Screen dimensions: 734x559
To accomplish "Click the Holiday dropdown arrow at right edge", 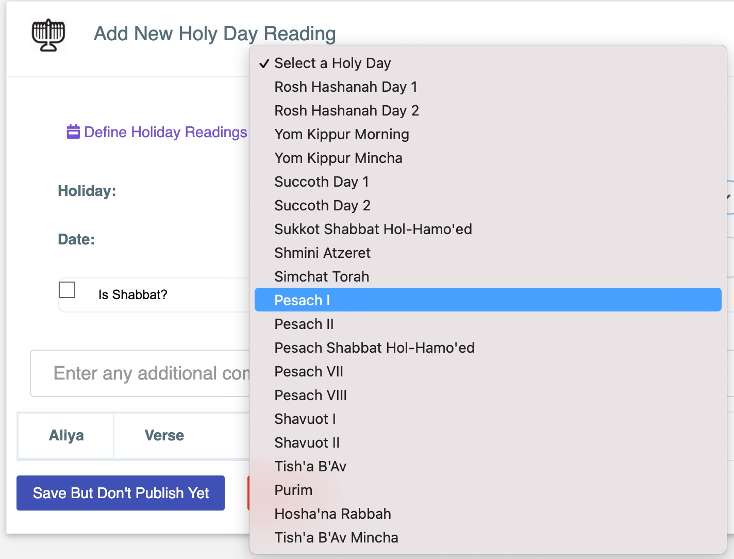I will (x=730, y=197).
